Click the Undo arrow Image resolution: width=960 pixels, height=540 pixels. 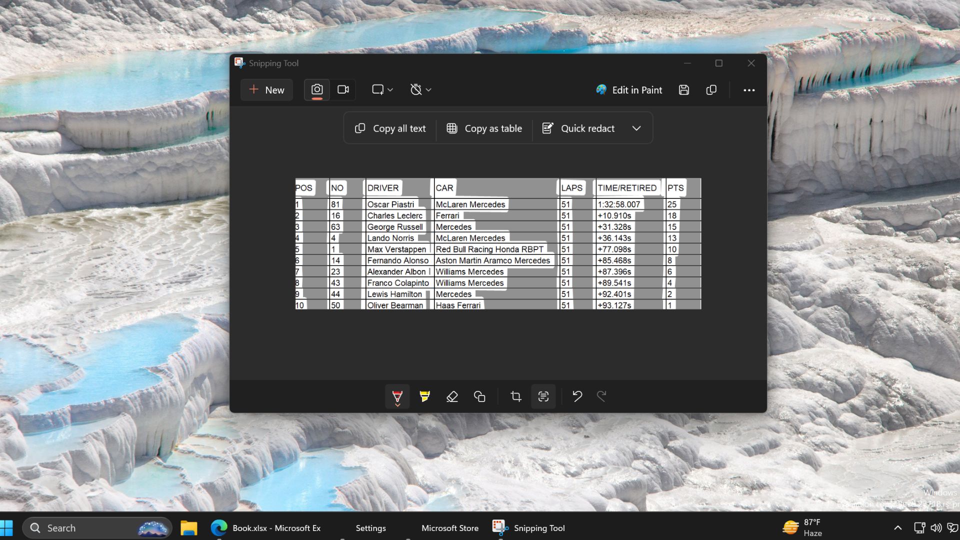[x=577, y=396]
